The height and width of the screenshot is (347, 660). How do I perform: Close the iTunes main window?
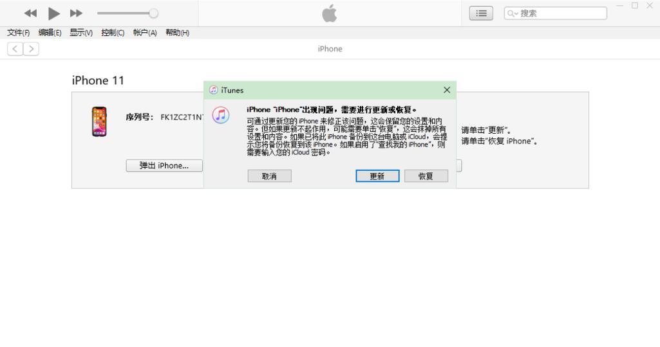(650, 5)
